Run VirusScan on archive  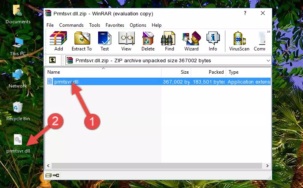click(x=239, y=41)
